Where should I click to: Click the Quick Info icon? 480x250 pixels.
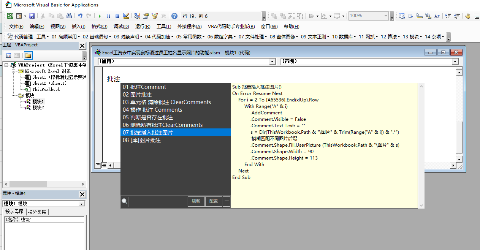point(420,16)
